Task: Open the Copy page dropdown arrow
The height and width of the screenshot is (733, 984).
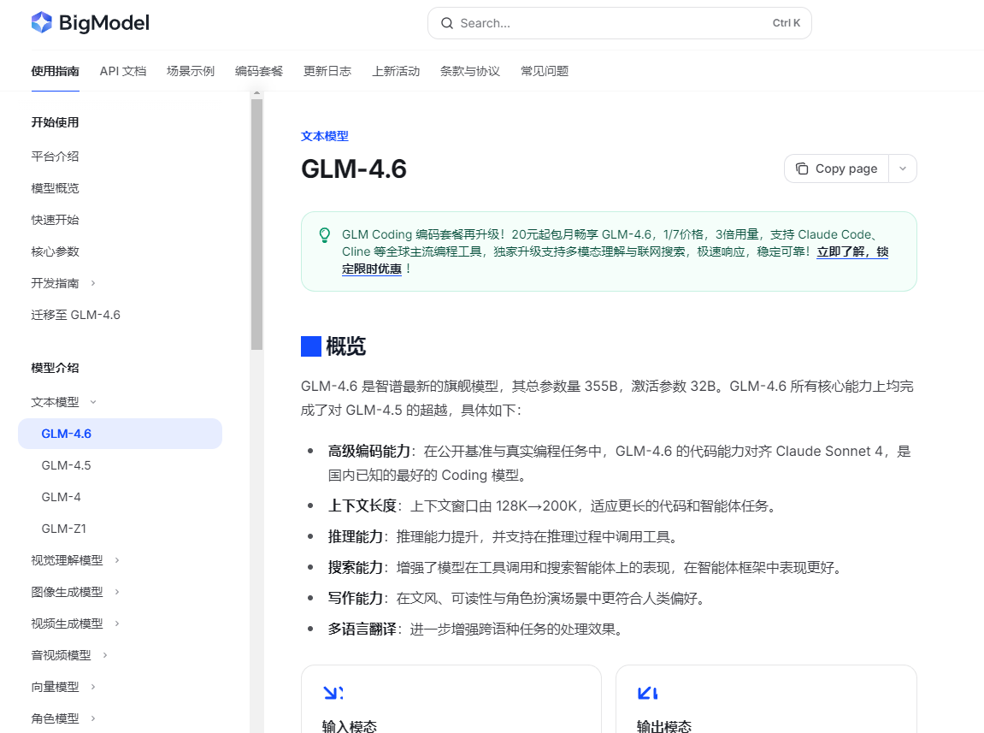Action: pyautogui.click(x=903, y=168)
